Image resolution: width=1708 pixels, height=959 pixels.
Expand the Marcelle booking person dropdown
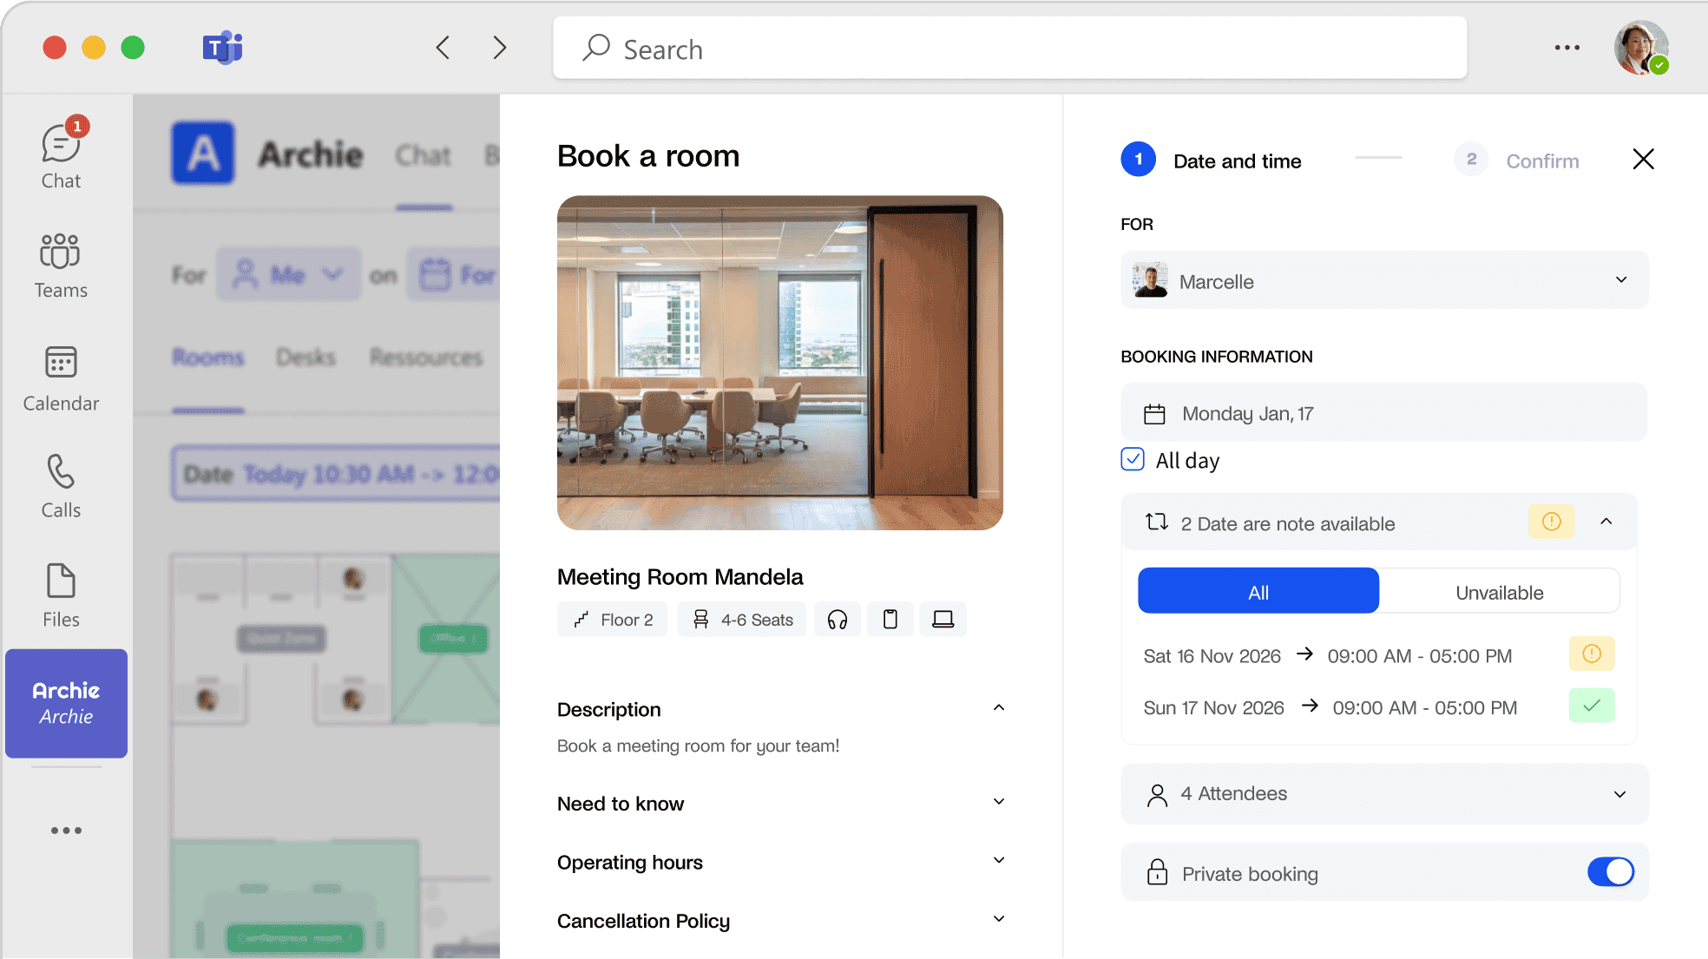(x=1620, y=279)
